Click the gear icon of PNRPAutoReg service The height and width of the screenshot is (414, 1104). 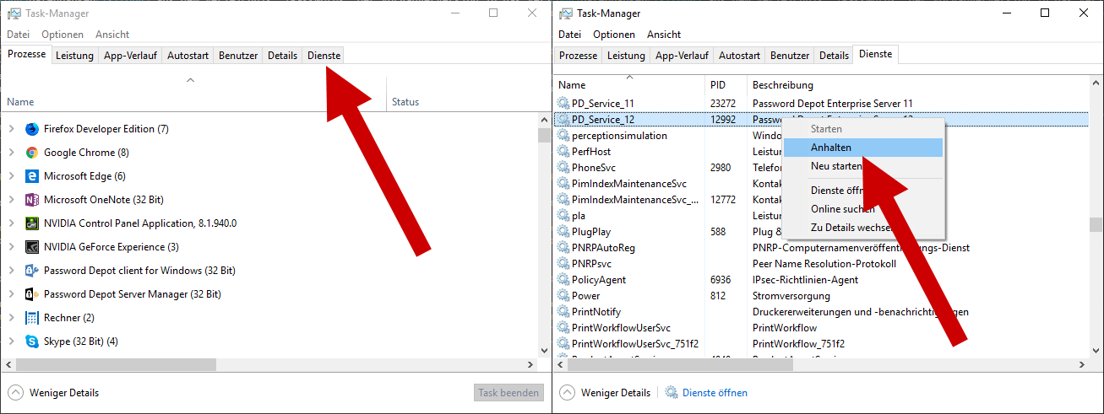563,247
